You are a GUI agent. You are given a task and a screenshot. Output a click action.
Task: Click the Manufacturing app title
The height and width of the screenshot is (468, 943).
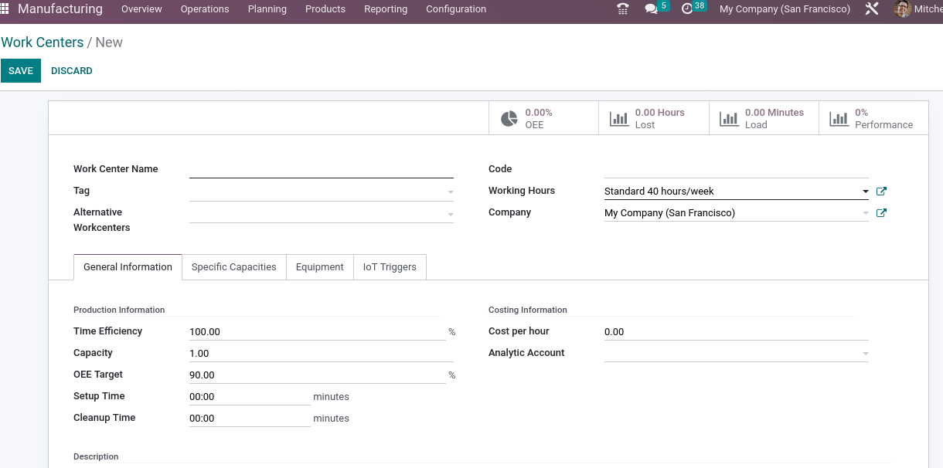[x=60, y=9]
